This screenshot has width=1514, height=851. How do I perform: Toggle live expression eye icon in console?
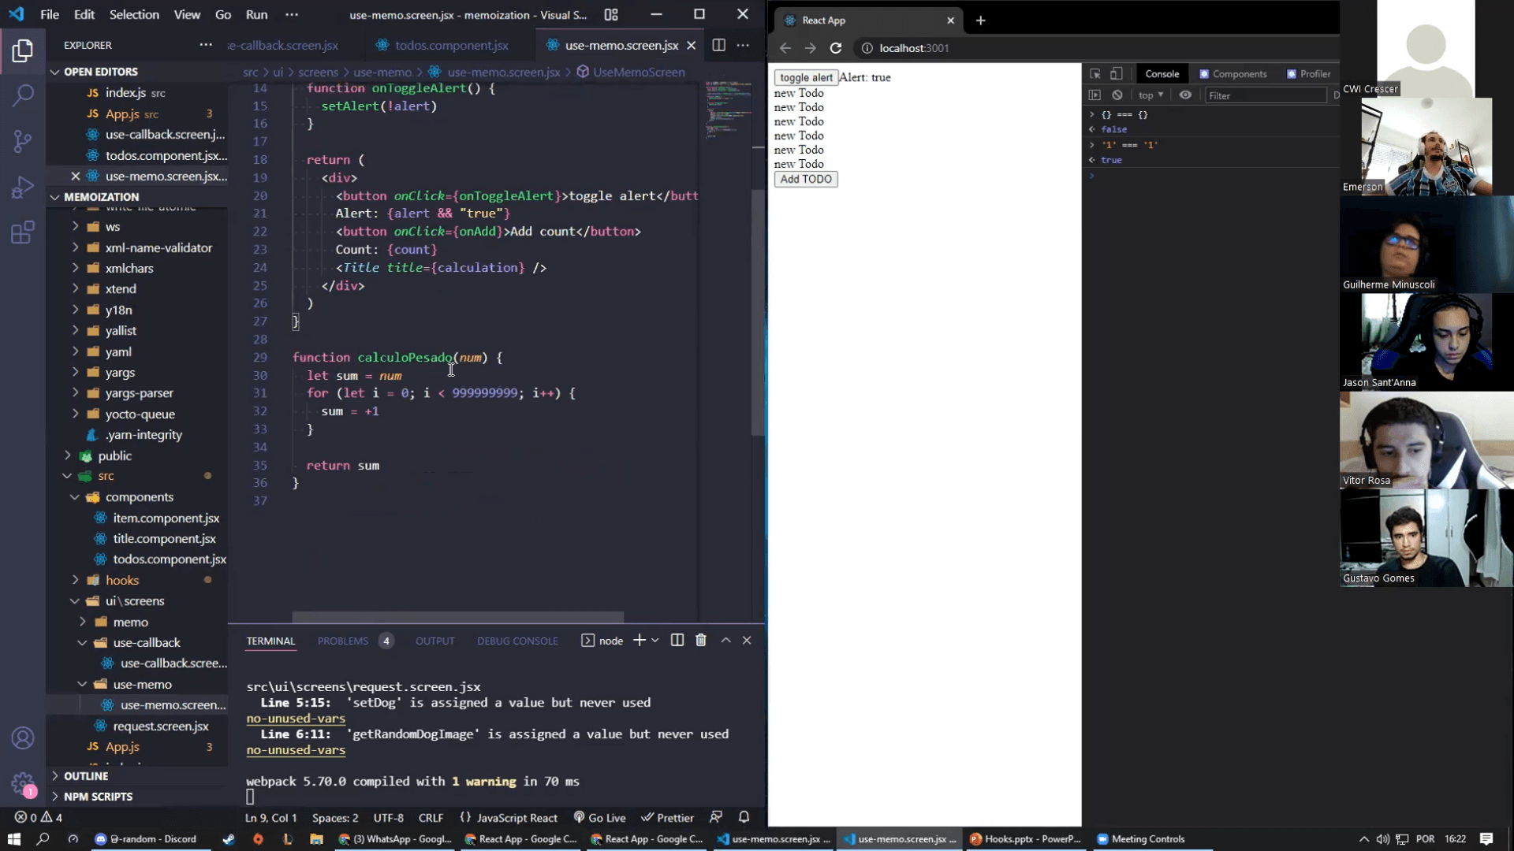[1185, 95]
